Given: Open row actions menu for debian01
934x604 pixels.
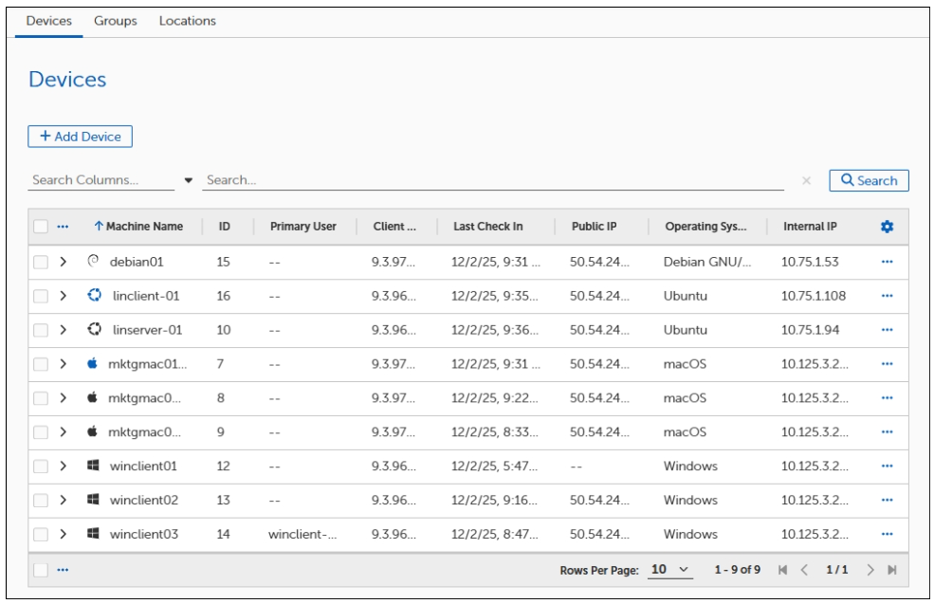Looking at the screenshot, I should pyautogui.click(x=887, y=262).
